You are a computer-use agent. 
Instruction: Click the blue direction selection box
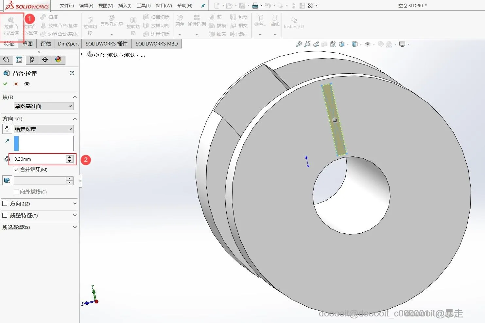coord(46,143)
